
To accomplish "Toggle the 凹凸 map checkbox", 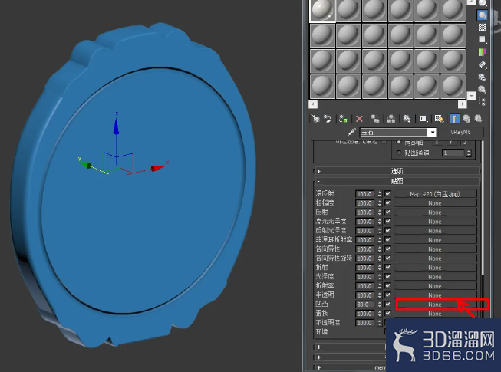I will [387, 305].
